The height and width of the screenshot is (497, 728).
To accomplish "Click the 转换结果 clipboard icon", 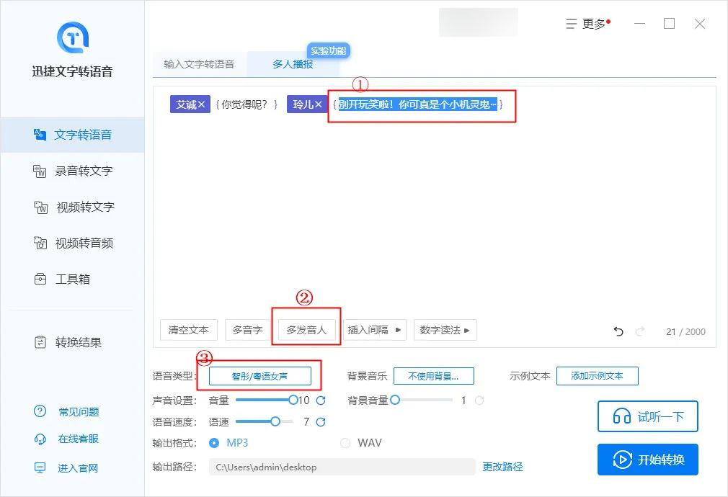I will [40, 342].
